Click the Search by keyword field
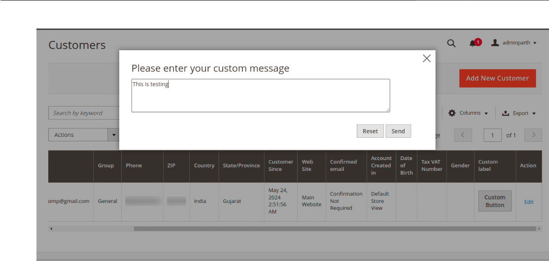Image resolution: width=549 pixels, height=262 pixels. [x=84, y=113]
